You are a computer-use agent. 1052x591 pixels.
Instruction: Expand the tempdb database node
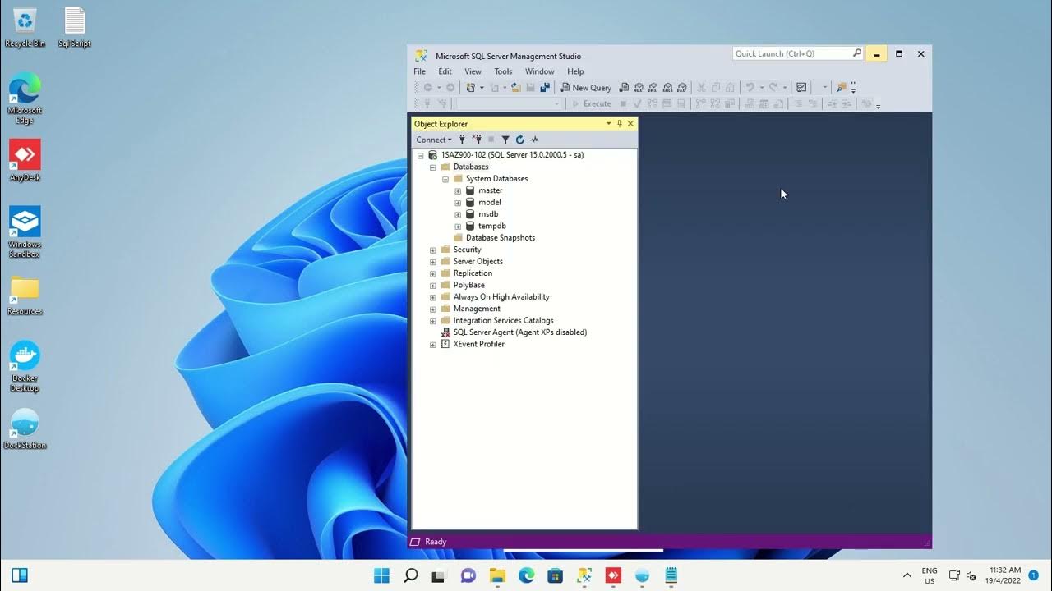[458, 227]
